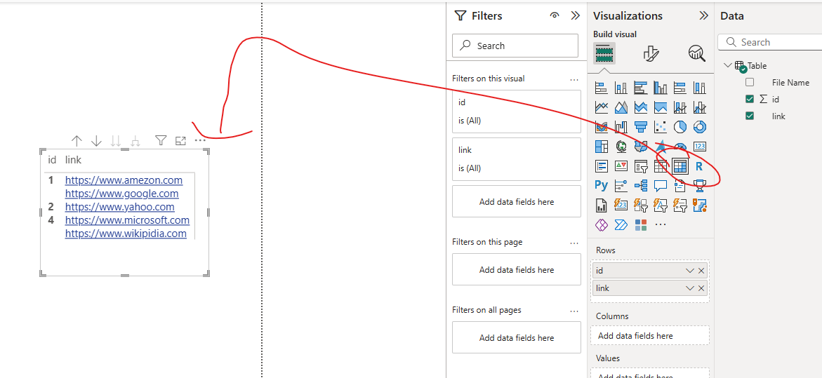The image size is (822, 378).
Task: Choose the Line chart visual
Action: pos(602,107)
